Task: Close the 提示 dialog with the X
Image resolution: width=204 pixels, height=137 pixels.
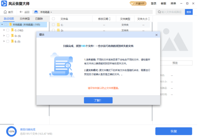Action: coord(157,35)
